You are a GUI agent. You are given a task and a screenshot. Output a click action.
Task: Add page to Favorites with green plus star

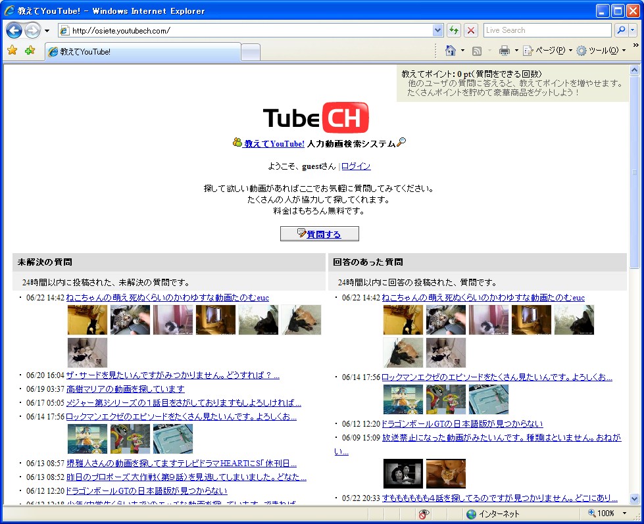30,51
